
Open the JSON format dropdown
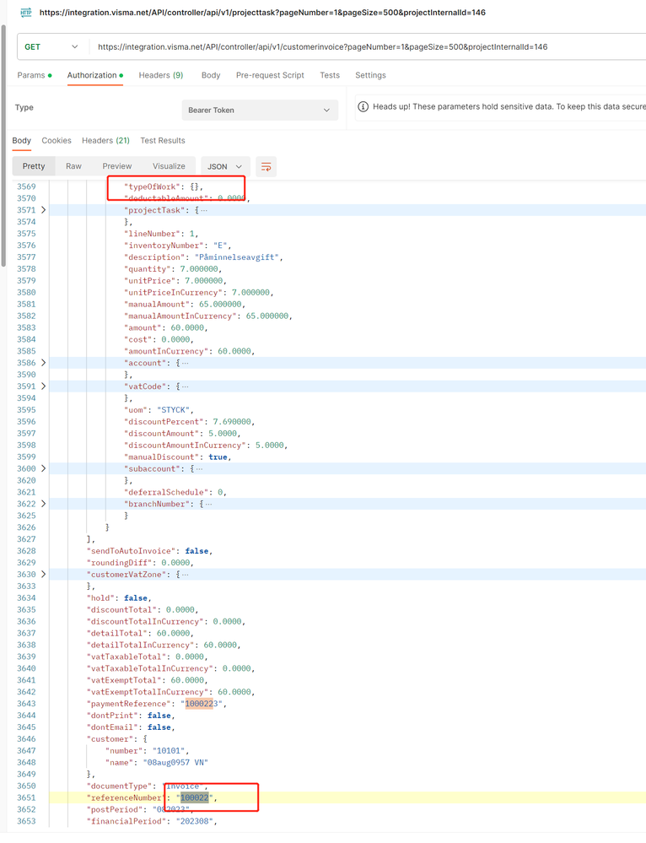pyautogui.click(x=224, y=167)
